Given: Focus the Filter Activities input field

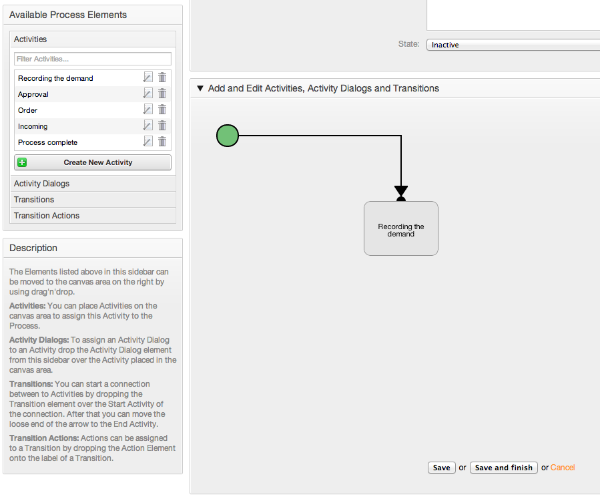Looking at the screenshot, I should point(93,59).
